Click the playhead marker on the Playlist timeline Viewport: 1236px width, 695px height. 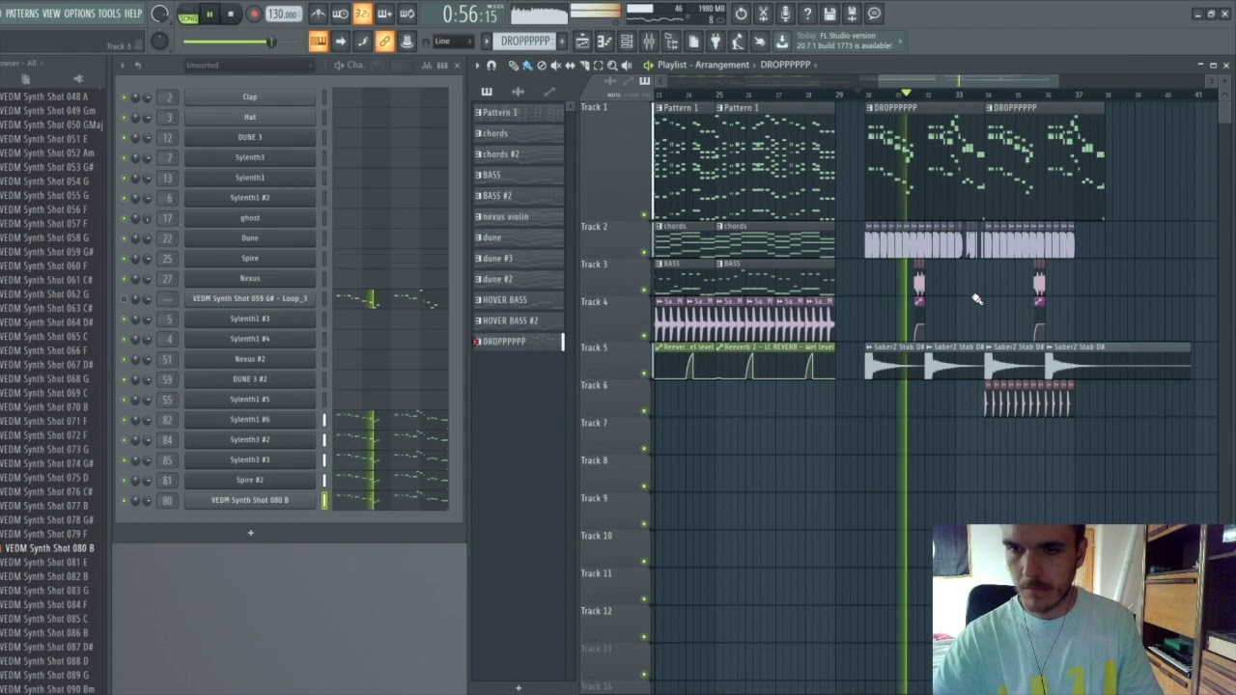tap(906, 94)
